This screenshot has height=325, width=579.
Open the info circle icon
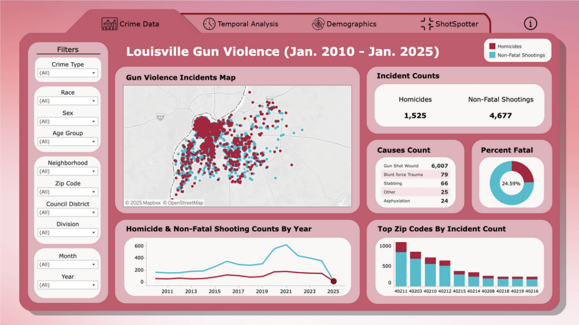click(530, 24)
